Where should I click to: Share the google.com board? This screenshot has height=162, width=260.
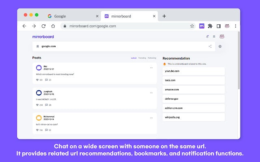point(210,46)
